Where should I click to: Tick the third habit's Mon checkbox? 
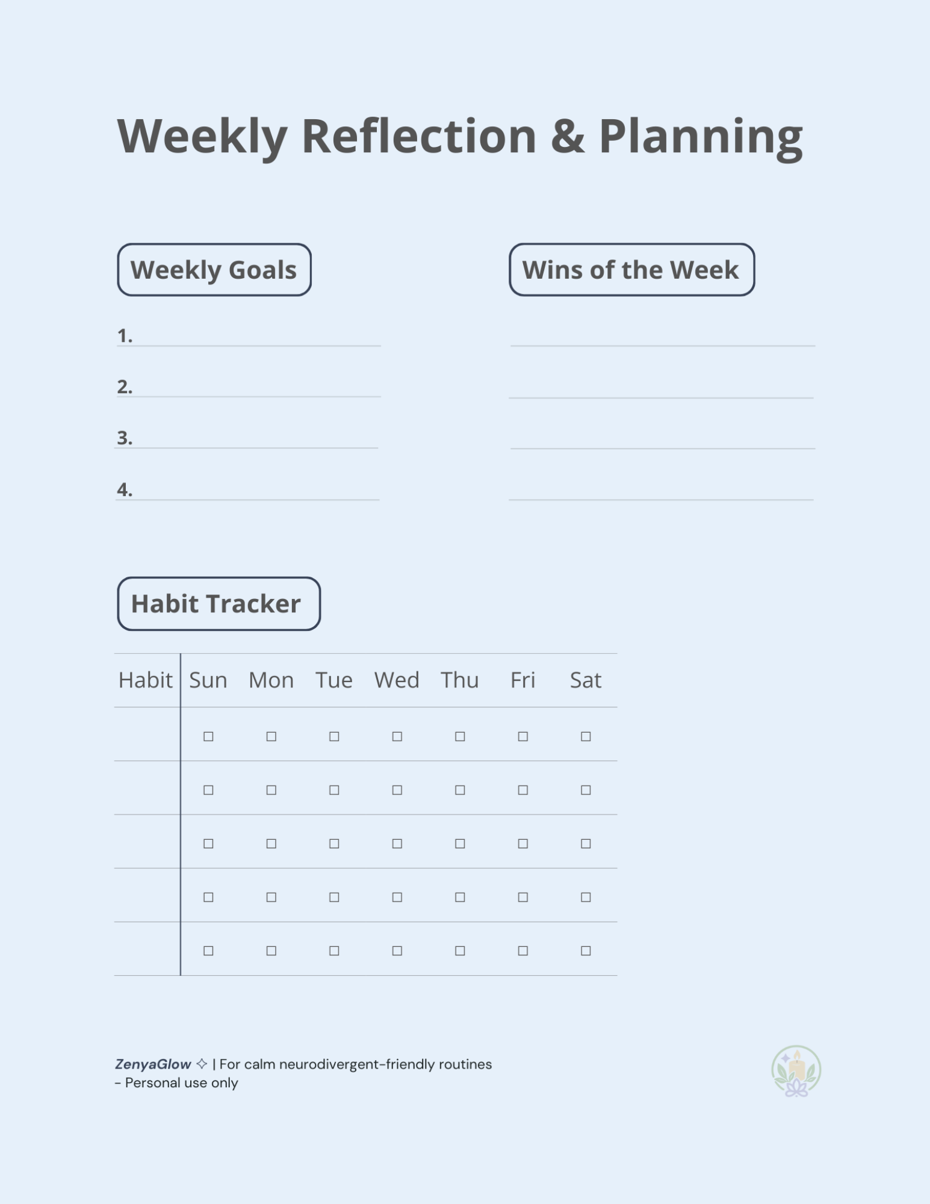[x=271, y=843]
